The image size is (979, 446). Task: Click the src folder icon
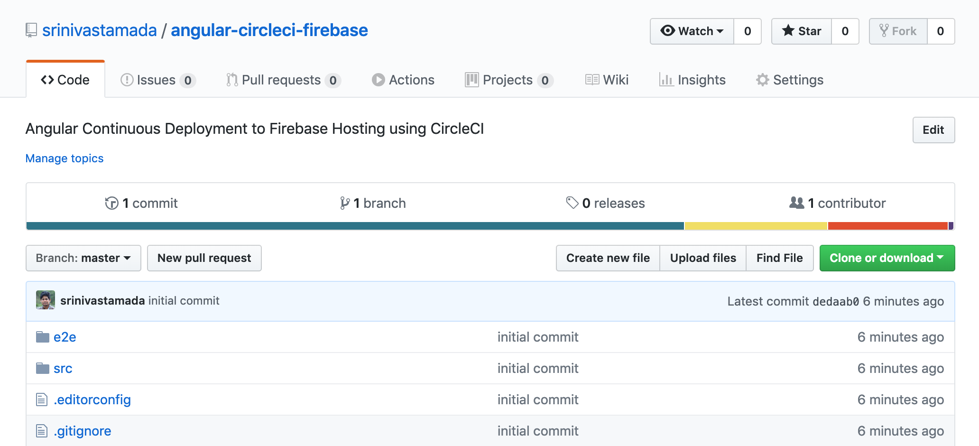tap(43, 368)
